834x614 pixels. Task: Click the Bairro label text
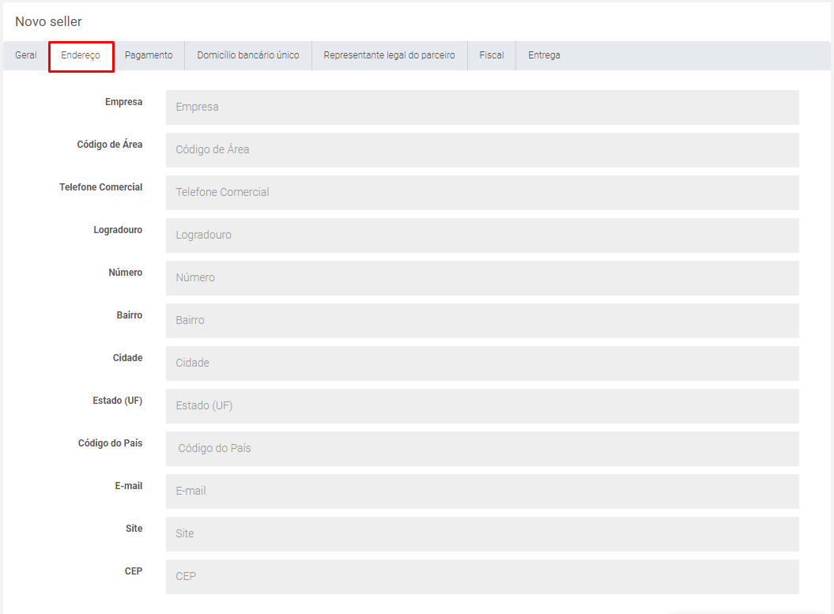[x=129, y=315]
